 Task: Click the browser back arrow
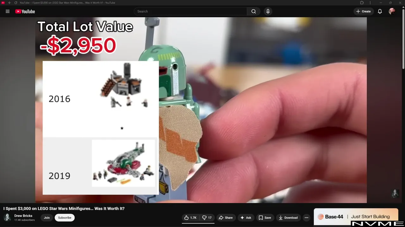pos(9,3)
